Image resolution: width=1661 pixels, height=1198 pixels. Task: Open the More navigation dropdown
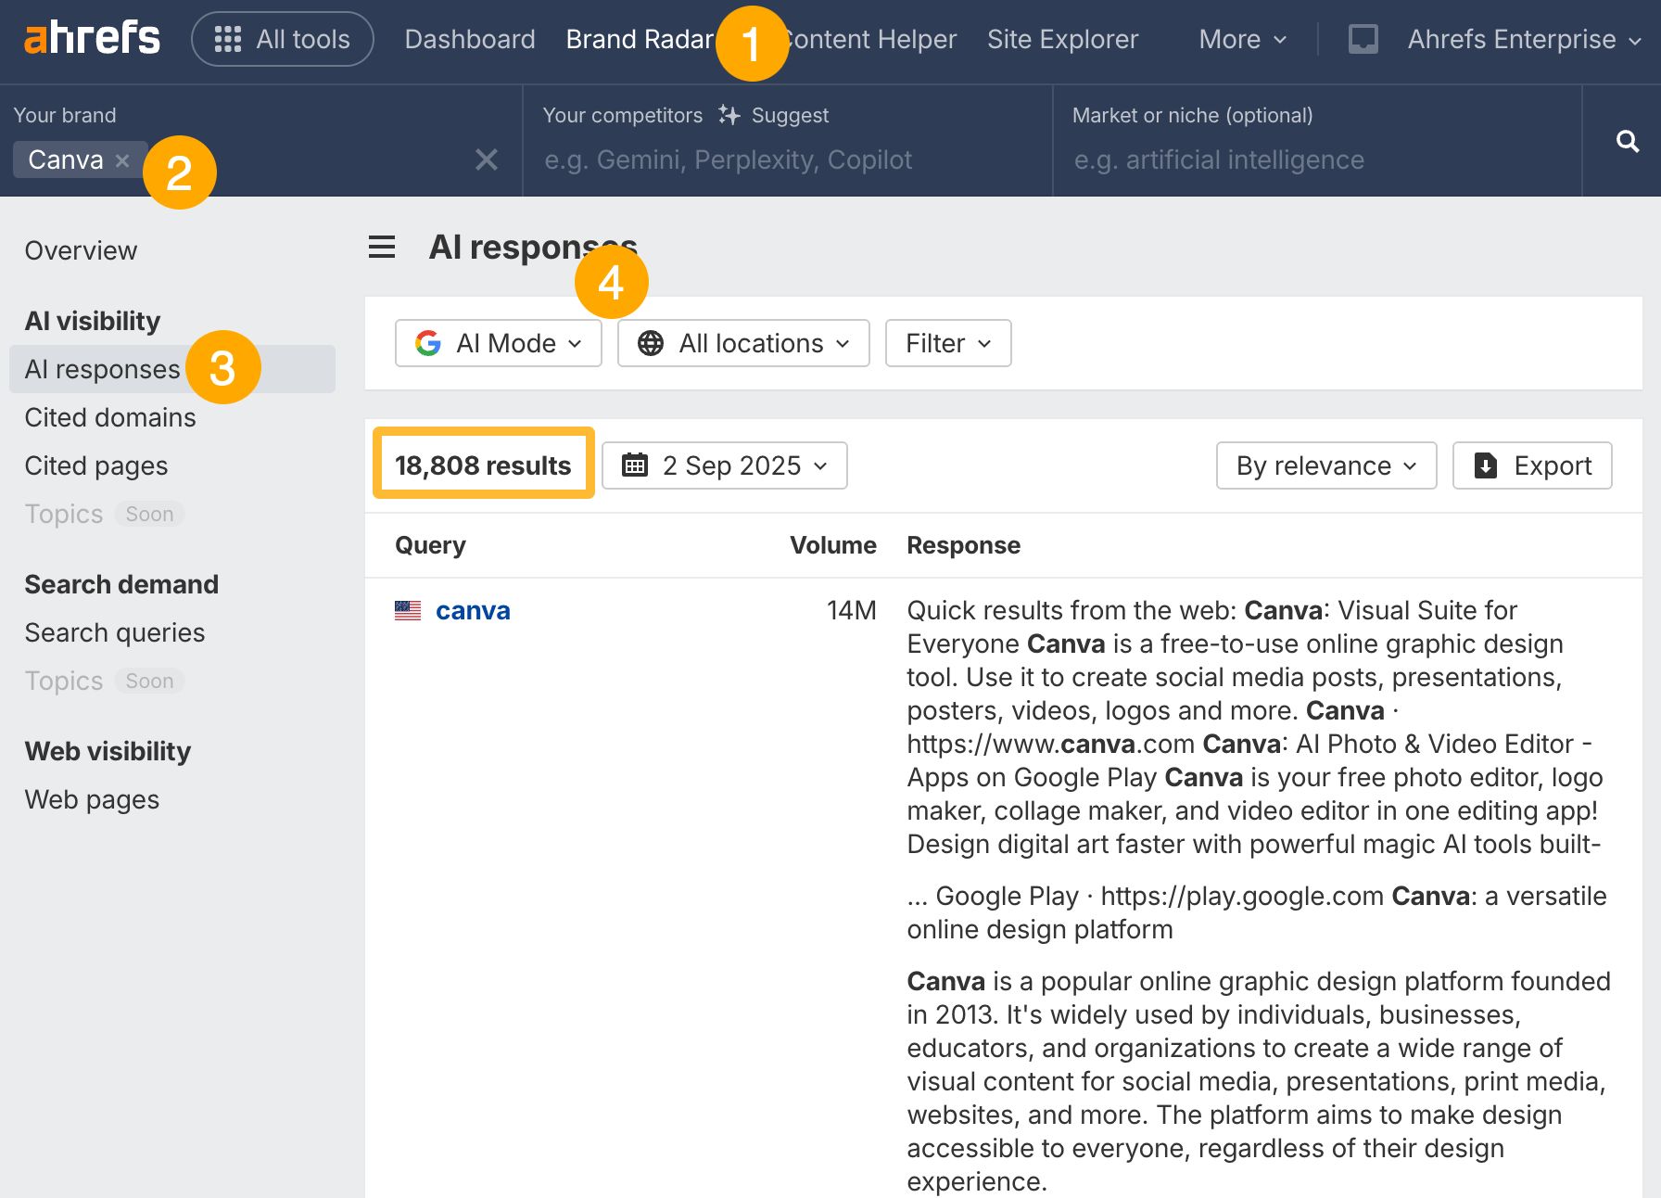(1241, 39)
